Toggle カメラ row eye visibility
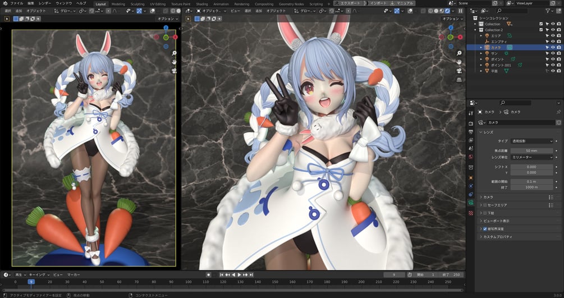The width and height of the screenshot is (564, 298). click(553, 48)
